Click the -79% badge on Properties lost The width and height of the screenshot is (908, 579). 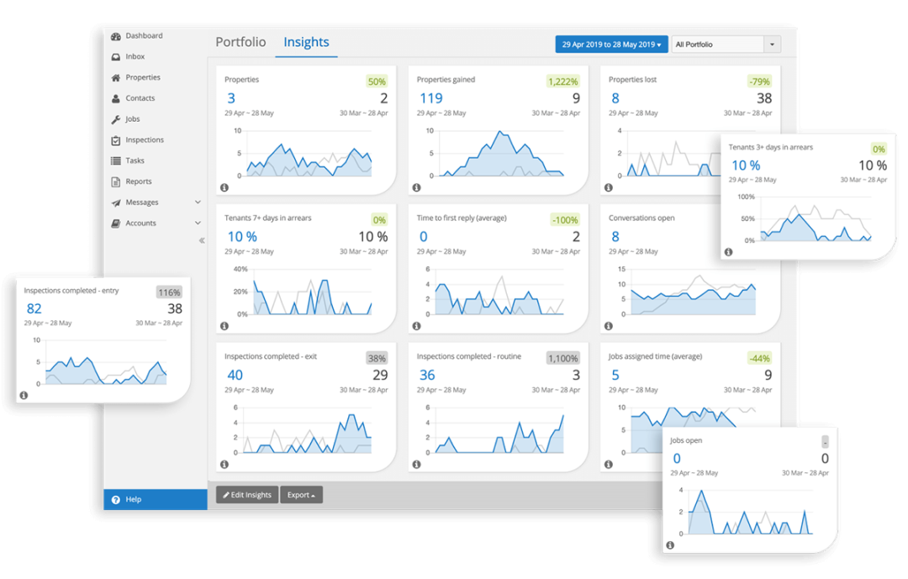click(x=759, y=82)
